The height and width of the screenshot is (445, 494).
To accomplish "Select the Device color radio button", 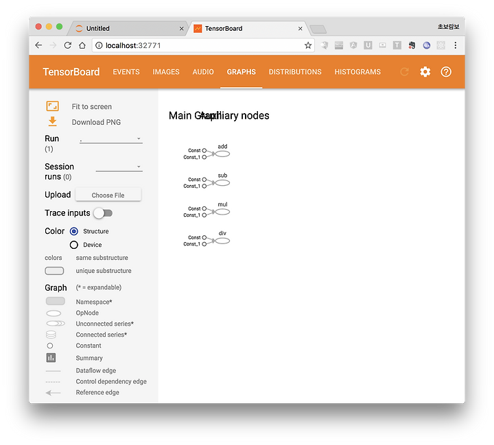I will pos(73,245).
